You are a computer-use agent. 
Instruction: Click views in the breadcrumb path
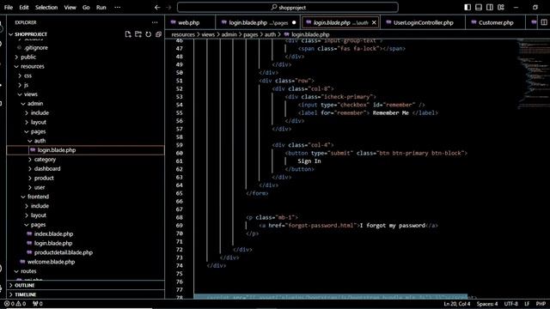tap(208, 34)
